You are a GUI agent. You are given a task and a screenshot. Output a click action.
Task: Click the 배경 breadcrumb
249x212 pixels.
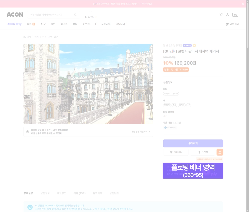point(37,37)
